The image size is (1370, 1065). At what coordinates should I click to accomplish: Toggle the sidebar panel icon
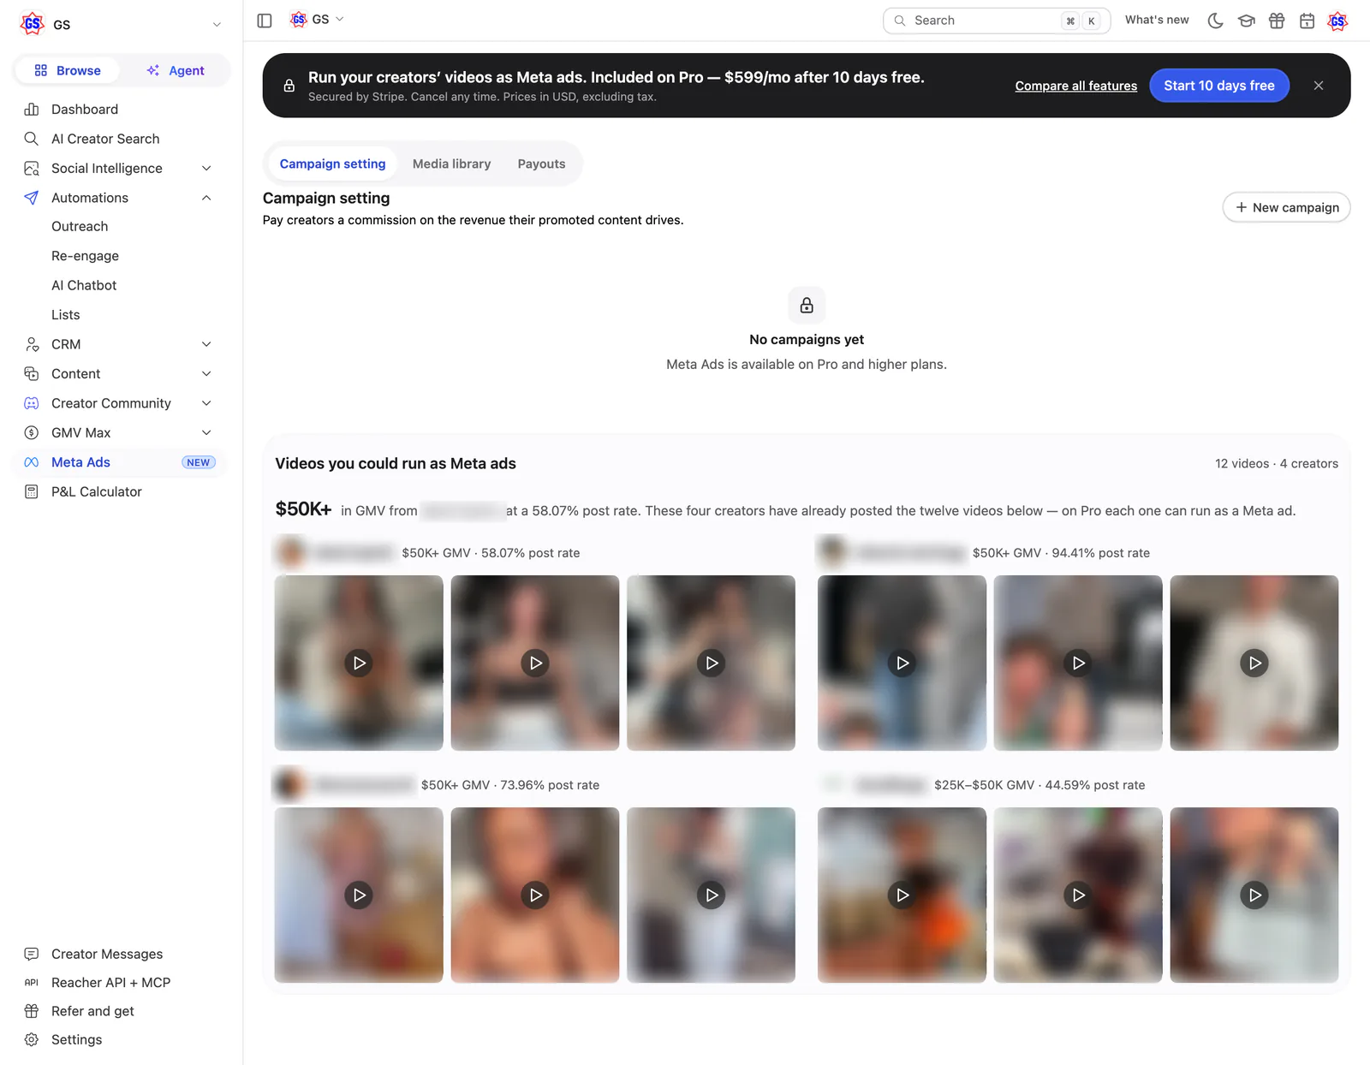(x=265, y=21)
